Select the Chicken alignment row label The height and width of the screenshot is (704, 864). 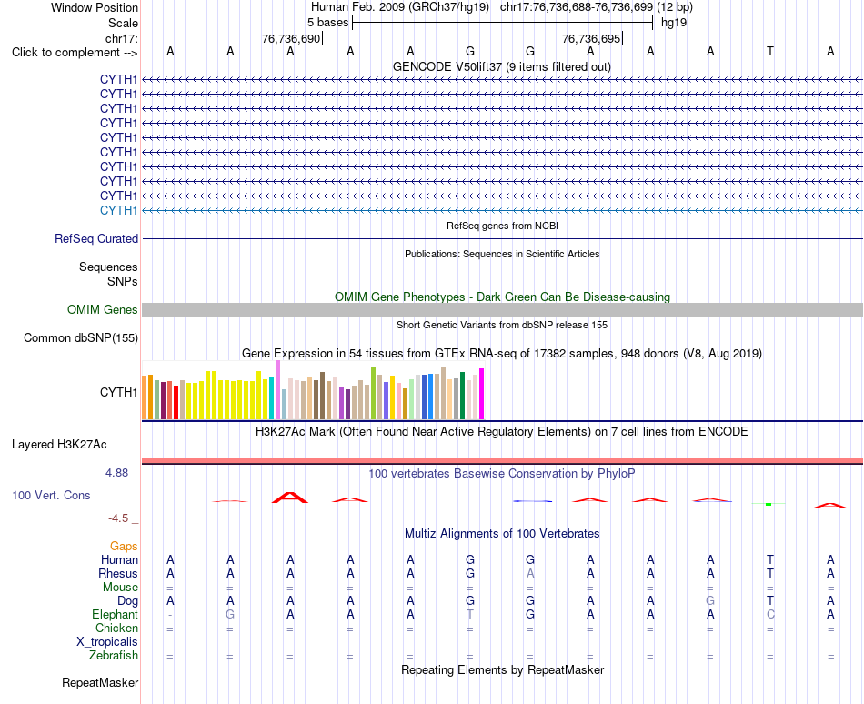tap(116, 628)
